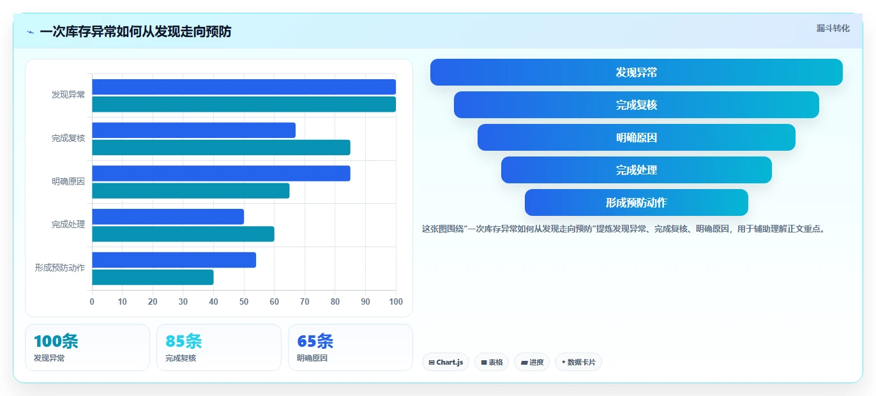The image size is (876, 396).
Task: Click the description paragraph under the funnel
Action: pos(624,229)
